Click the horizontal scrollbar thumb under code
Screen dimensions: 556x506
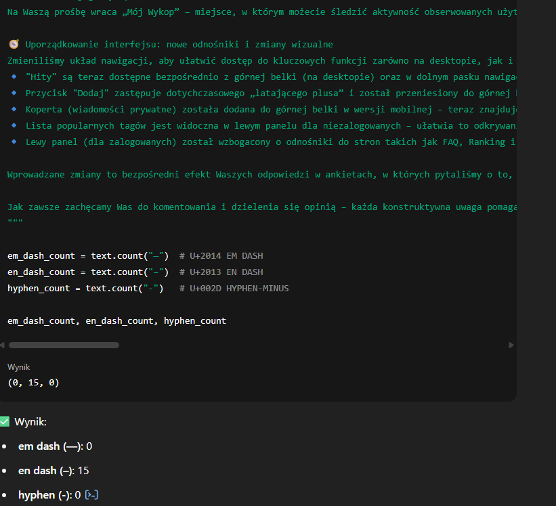coord(64,345)
